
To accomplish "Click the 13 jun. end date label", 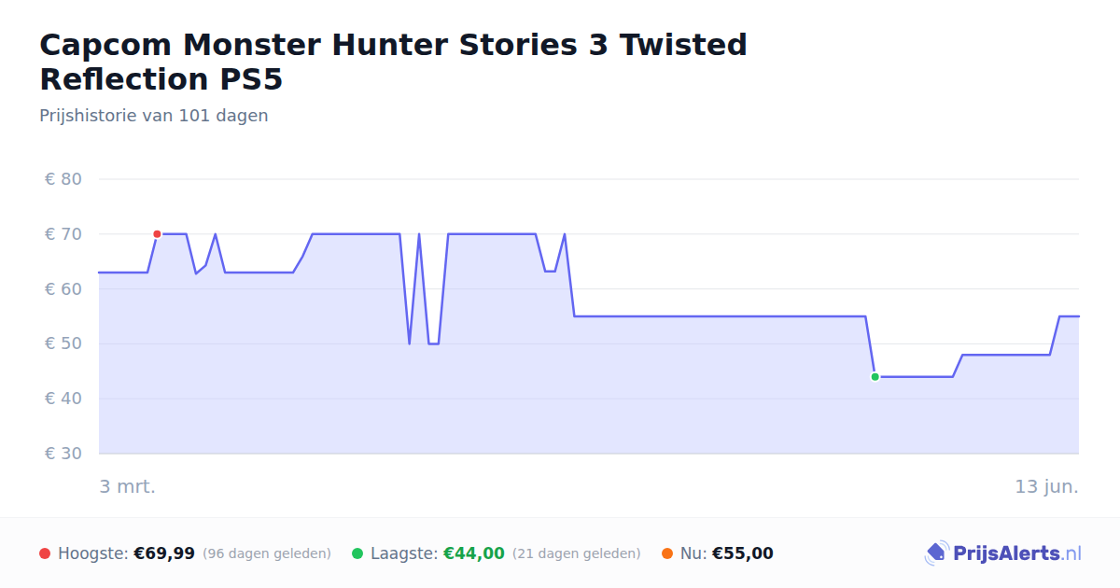I will (x=1047, y=486).
